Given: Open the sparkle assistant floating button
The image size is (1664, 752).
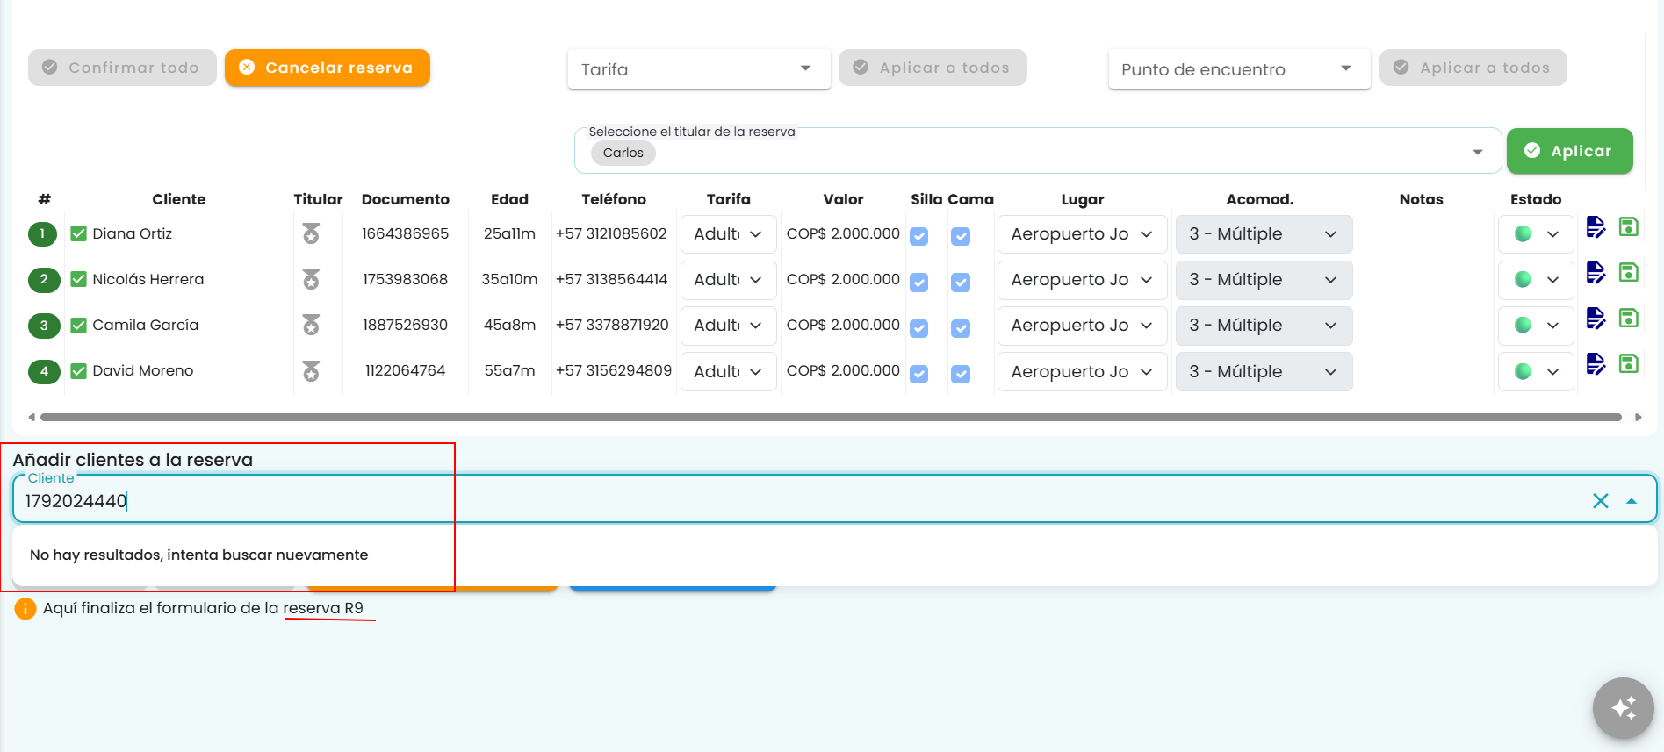Looking at the screenshot, I should click(1623, 707).
